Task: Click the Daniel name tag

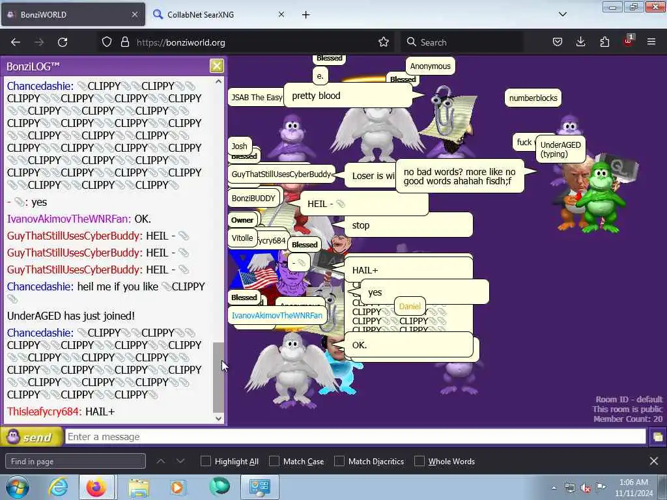Action: coord(410,306)
